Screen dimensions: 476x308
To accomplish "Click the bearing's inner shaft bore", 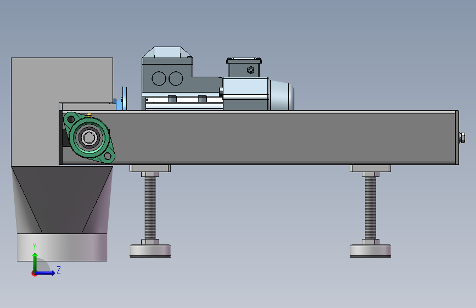I will [88, 138].
